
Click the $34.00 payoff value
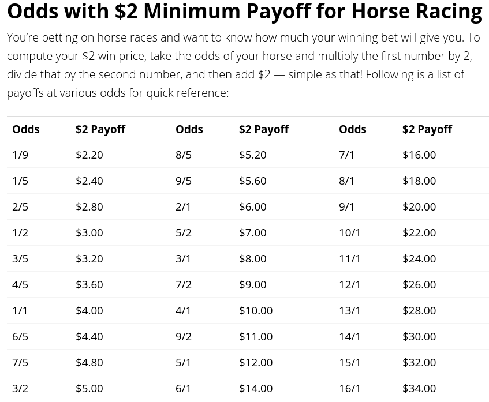coord(419,389)
